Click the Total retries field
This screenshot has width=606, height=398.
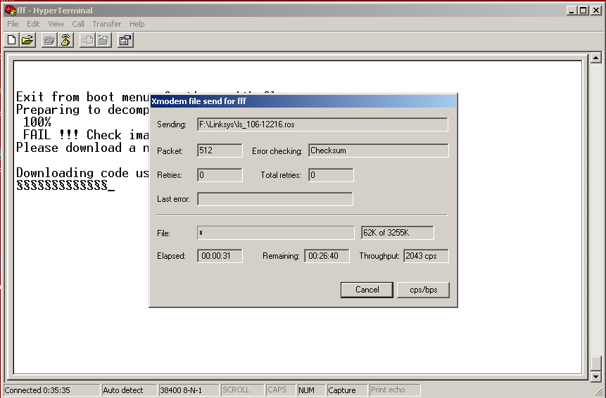tap(331, 175)
